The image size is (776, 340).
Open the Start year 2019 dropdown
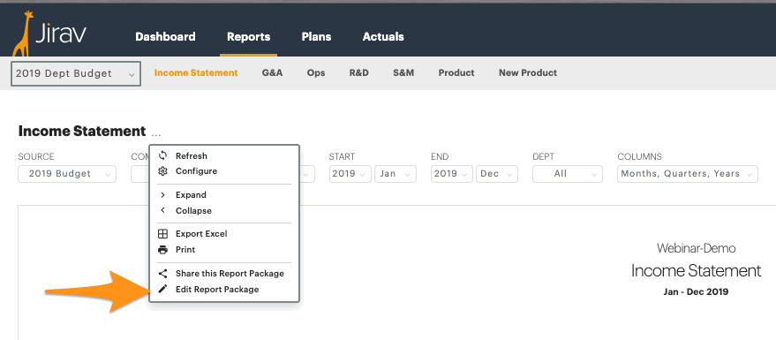350,174
